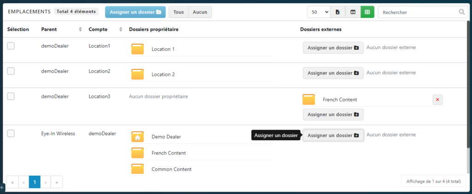472x194 pixels.
Task: Click the Location 1 folder icon
Action: click(137, 49)
